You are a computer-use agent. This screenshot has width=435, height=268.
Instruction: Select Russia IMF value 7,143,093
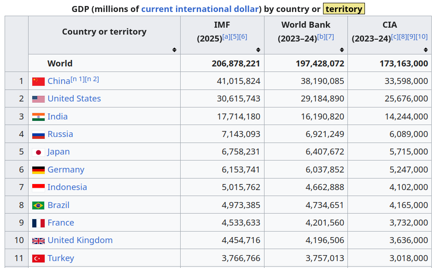(x=241, y=134)
